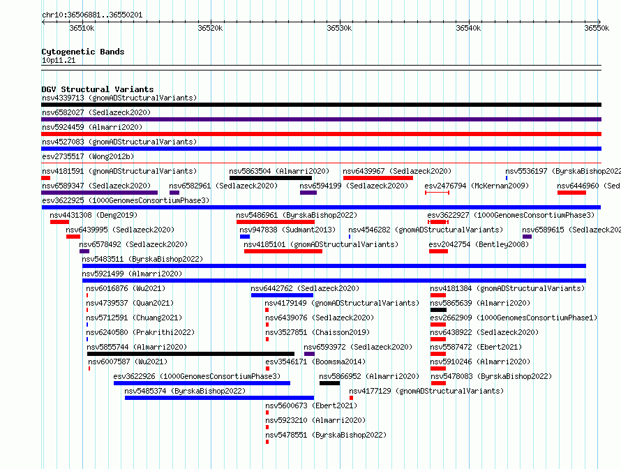Open nsv6439995 Sedlazeck2020 label

[120, 230]
